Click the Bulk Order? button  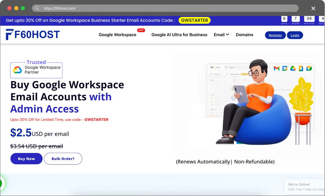click(63, 159)
